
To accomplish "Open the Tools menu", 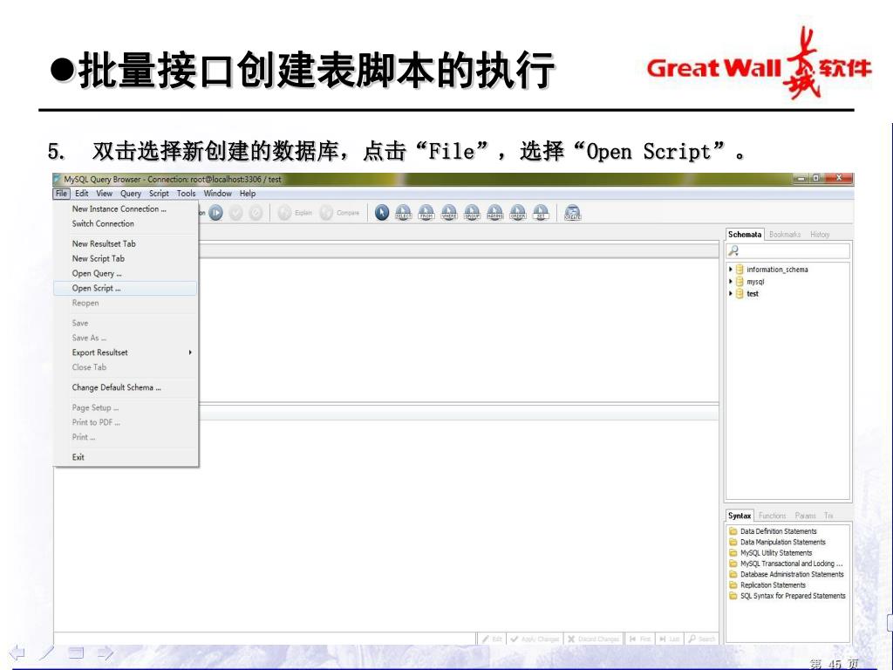I will tap(187, 194).
